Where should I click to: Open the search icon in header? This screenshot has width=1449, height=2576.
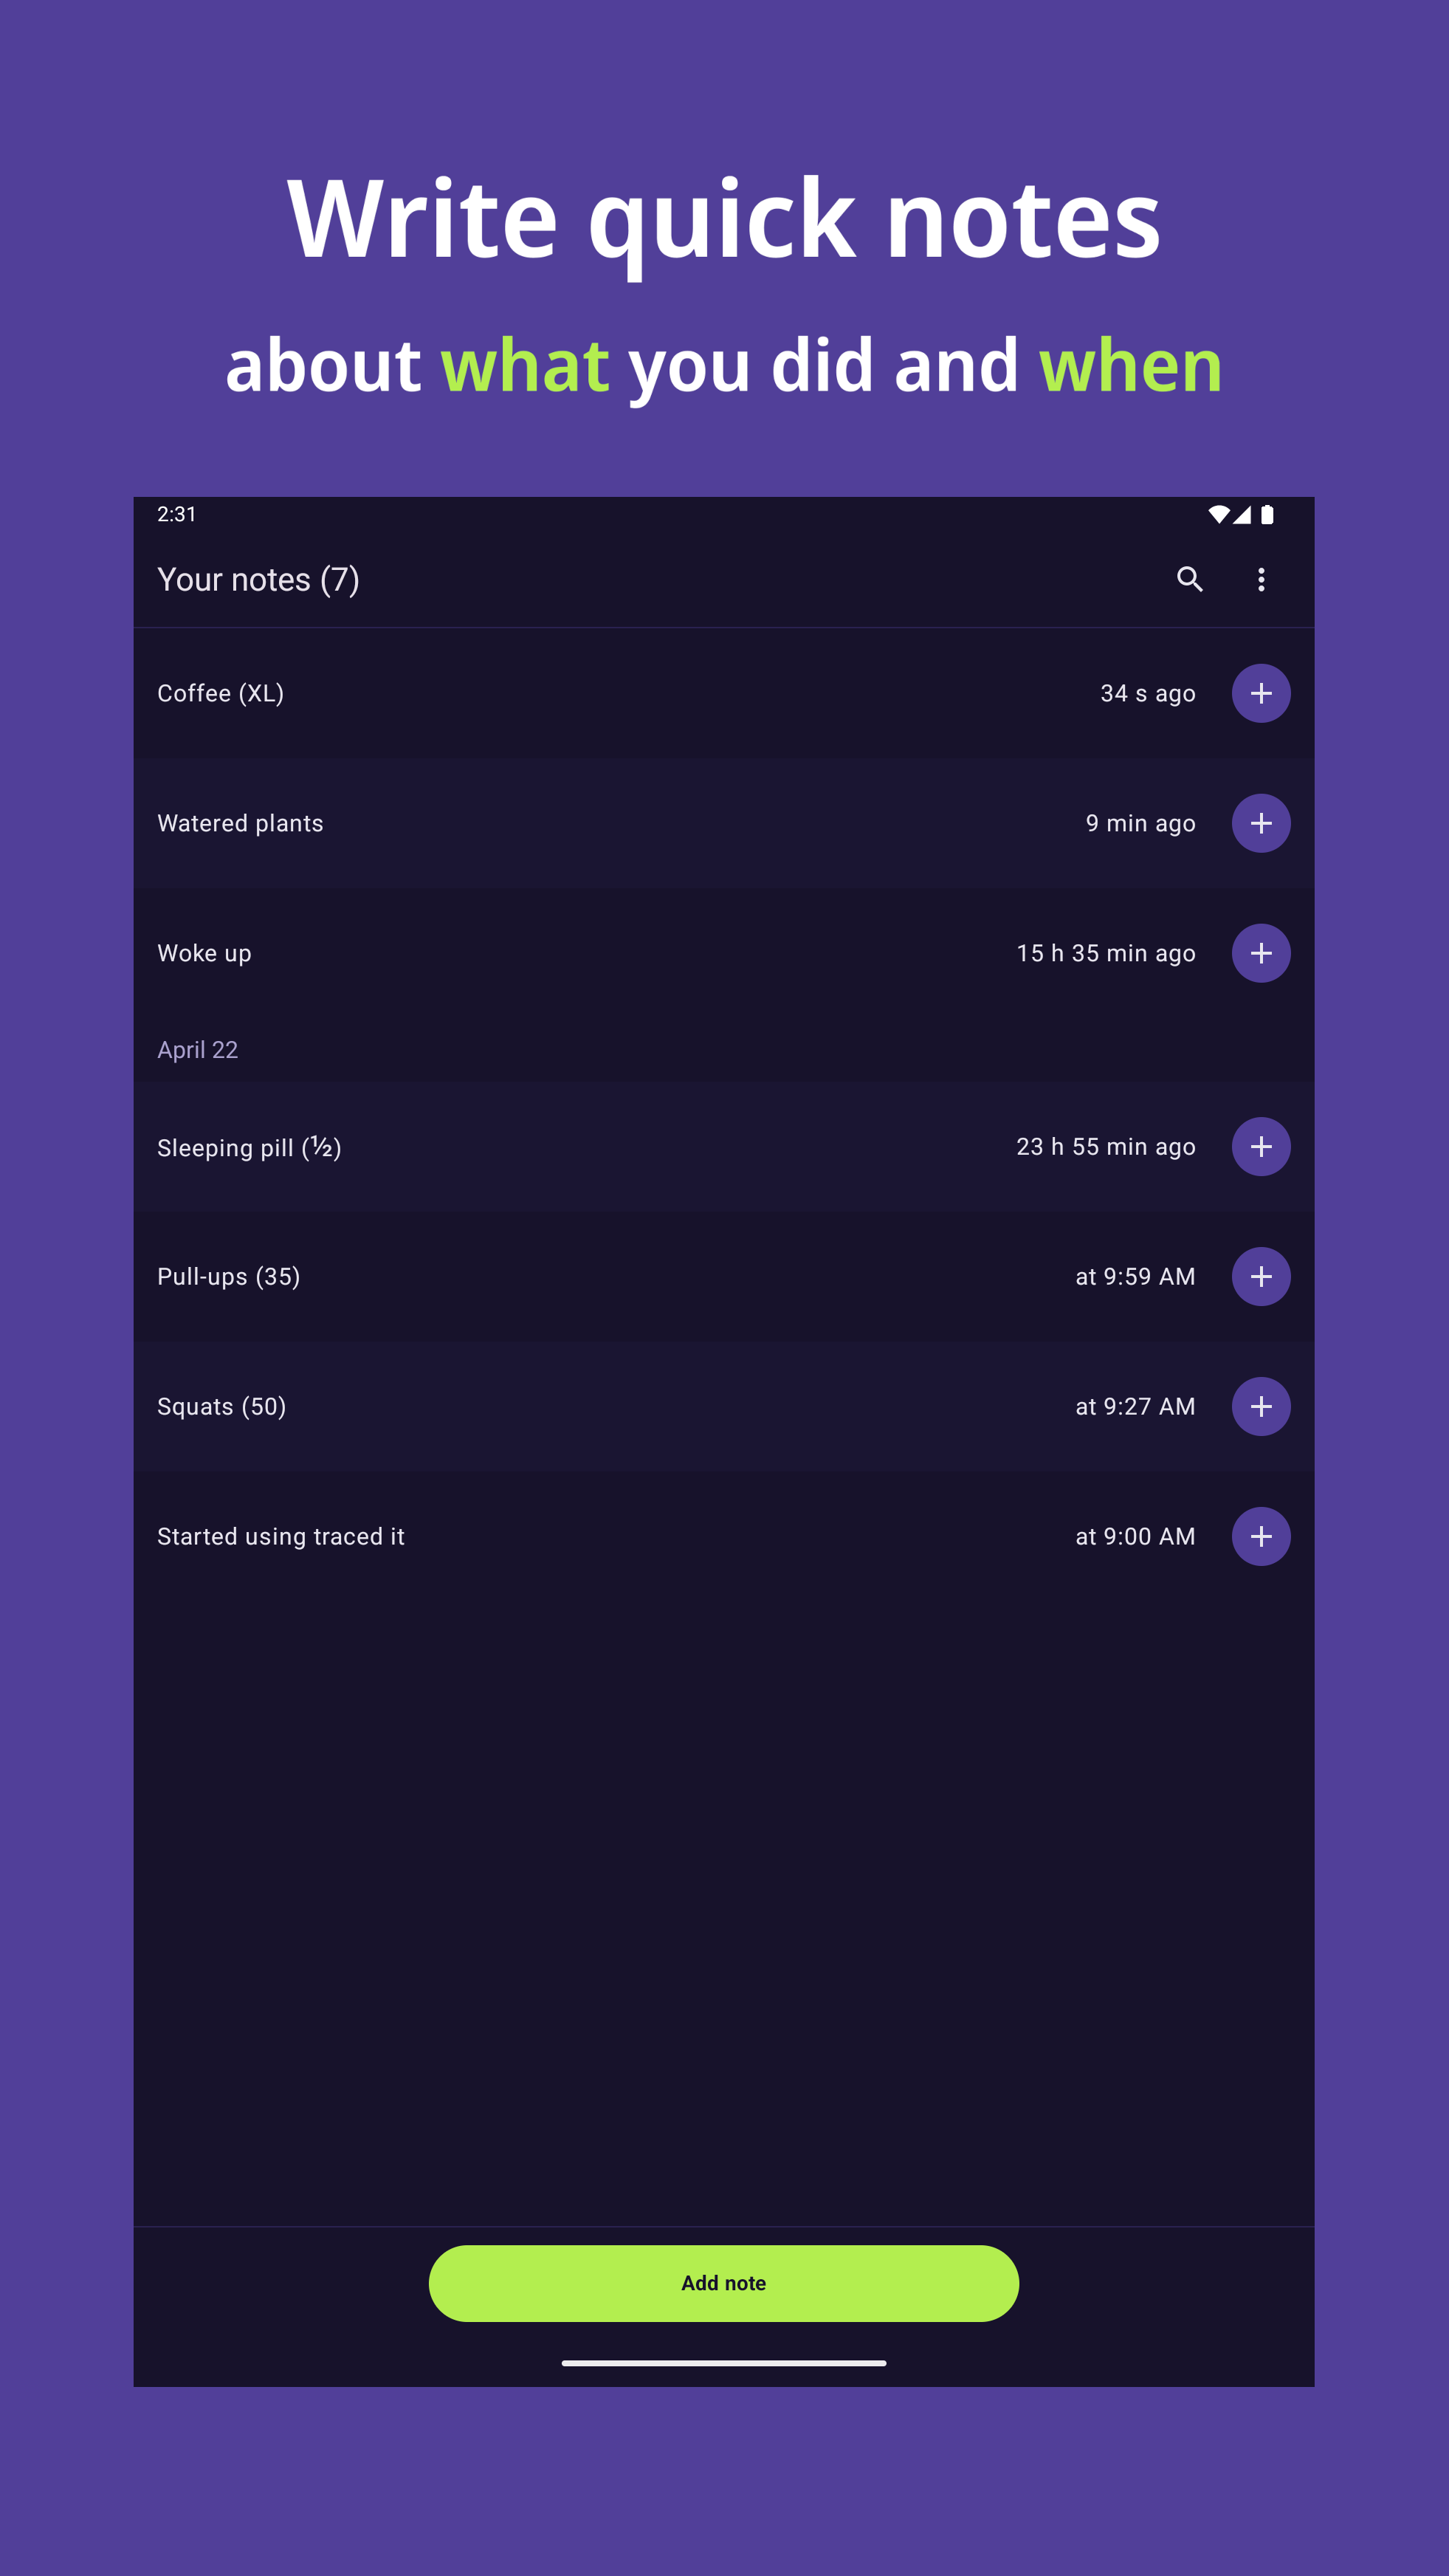[x=1189, y=580]
